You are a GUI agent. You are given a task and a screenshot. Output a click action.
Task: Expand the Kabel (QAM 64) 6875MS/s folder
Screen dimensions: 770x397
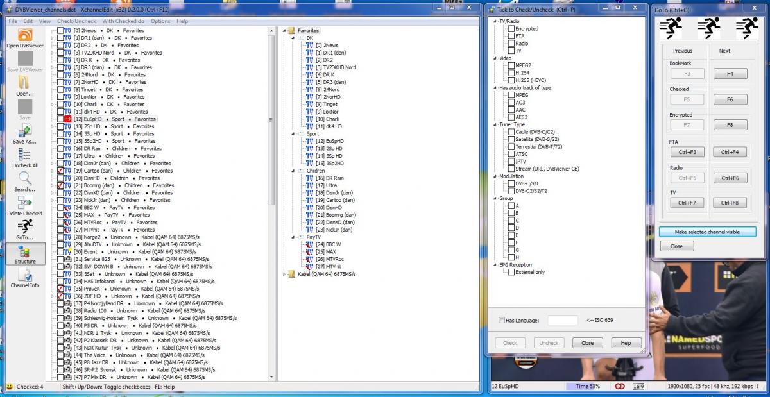coord(283,274)
